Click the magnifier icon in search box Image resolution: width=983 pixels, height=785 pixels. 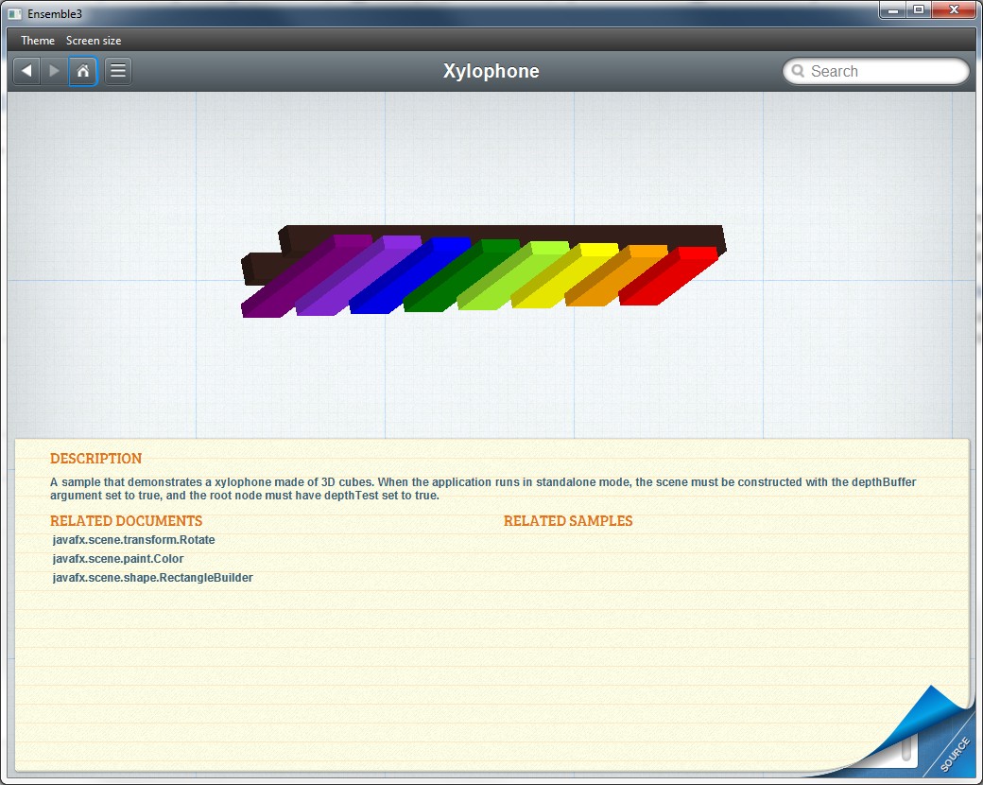798,72
